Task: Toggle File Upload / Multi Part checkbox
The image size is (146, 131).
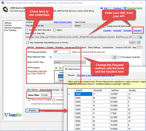Action: click(x=119, y=57)
